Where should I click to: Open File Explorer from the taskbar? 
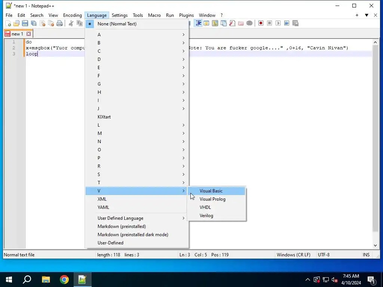point(46,280)
